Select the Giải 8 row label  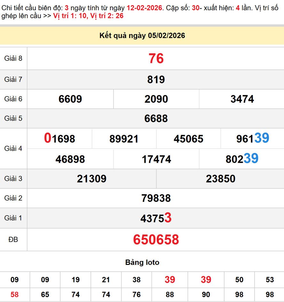[13, 58]
